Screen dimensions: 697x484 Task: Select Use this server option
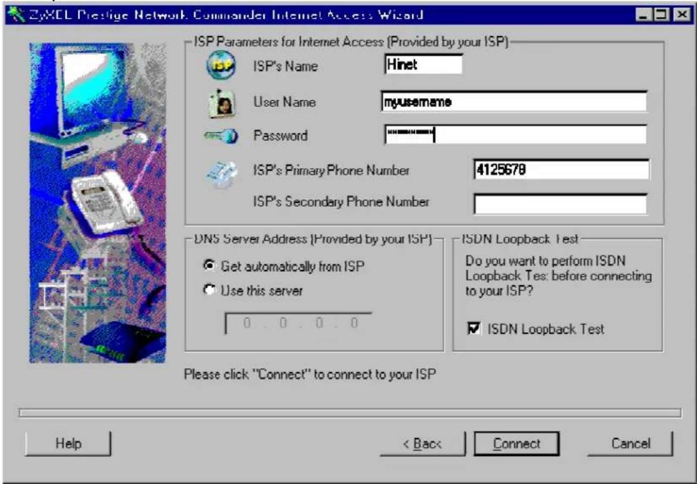tap(208, 290)
